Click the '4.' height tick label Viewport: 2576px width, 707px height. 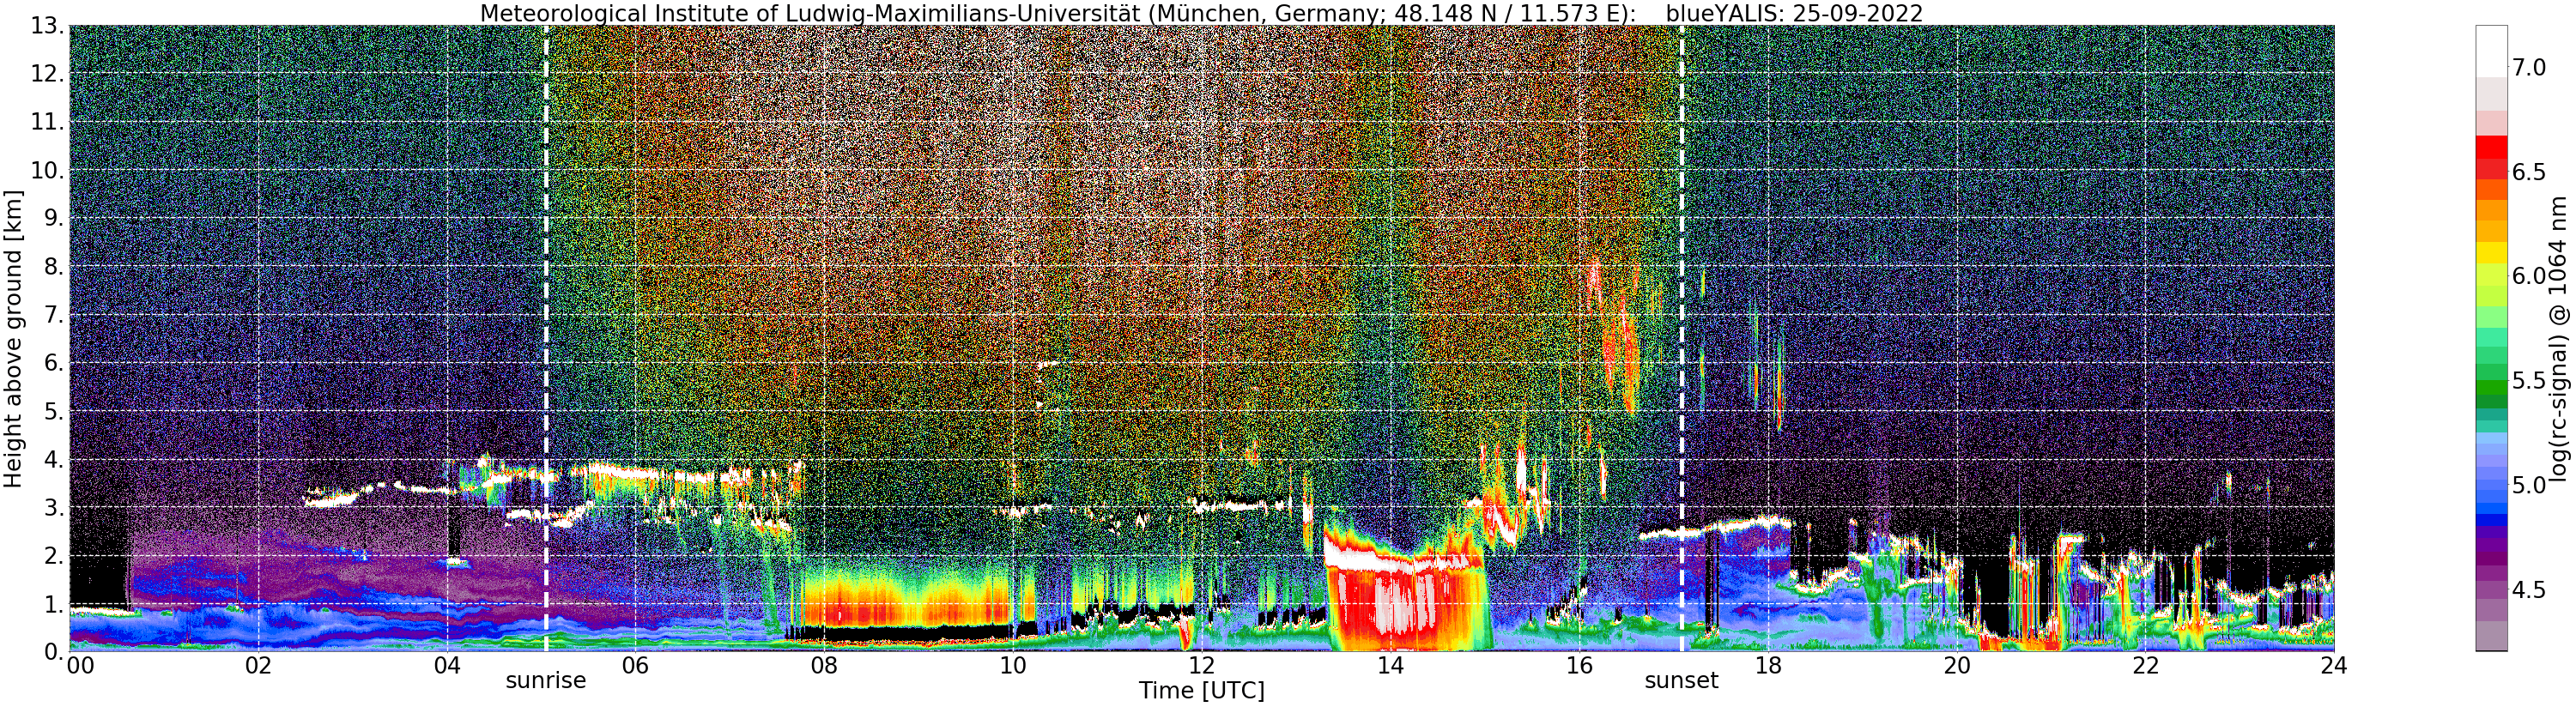pos(55,459)
